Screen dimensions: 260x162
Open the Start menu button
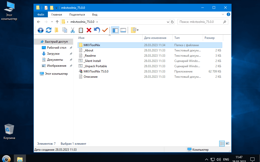6,159
